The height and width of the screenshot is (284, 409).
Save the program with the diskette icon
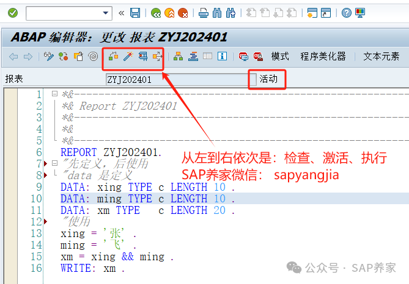(135, 13)
